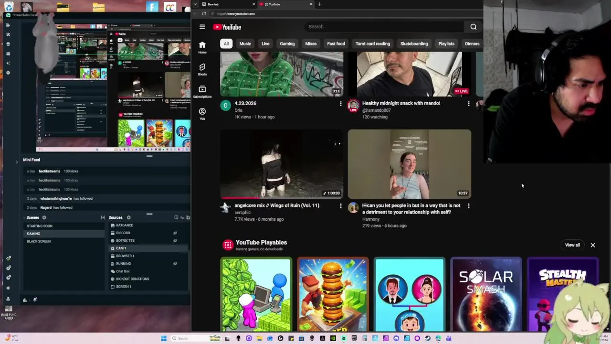611x344 pixels.
Task: Add a new scene in Streamlabs
Action: 44,217
